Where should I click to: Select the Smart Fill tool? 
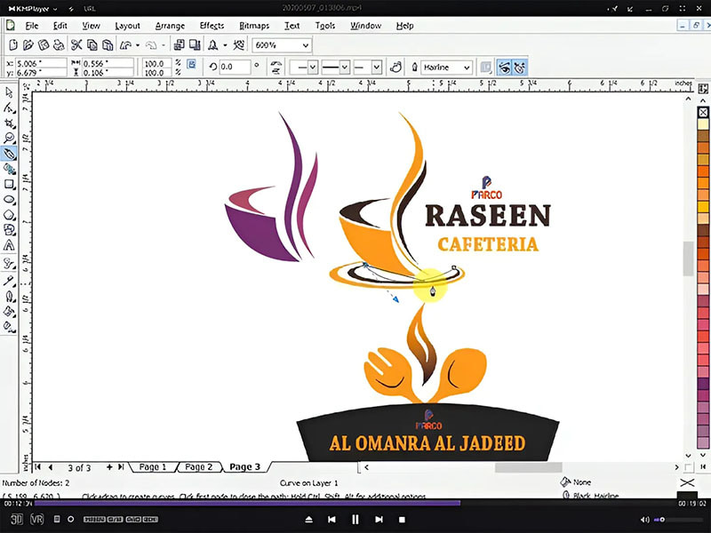pos(9,169)
